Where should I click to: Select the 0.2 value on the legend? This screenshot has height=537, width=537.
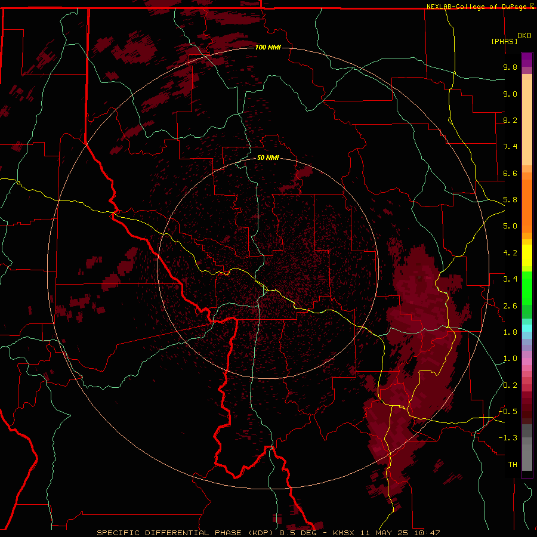[x=510, y=385]
